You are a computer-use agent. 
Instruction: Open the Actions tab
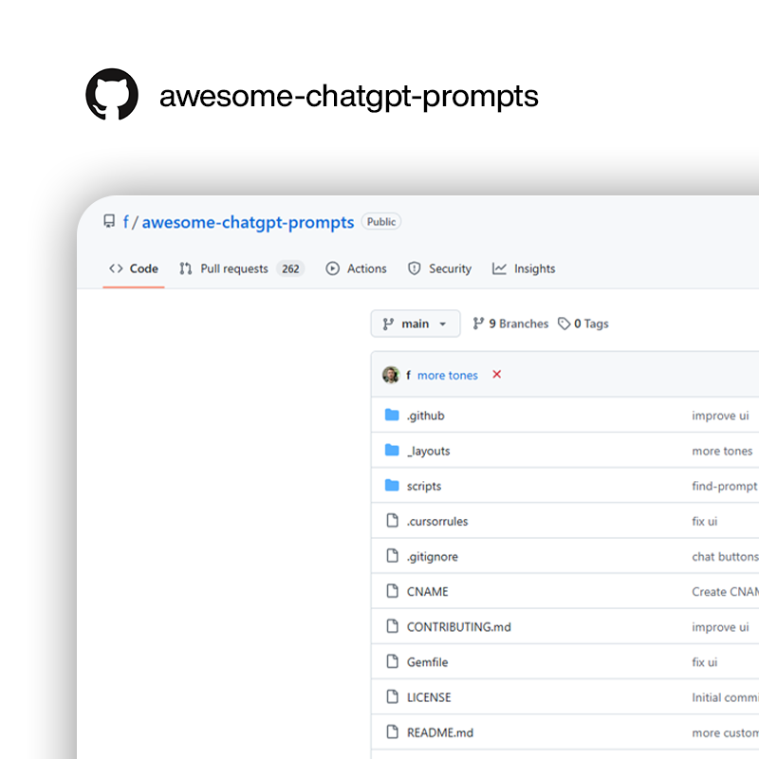coord(357,268)
